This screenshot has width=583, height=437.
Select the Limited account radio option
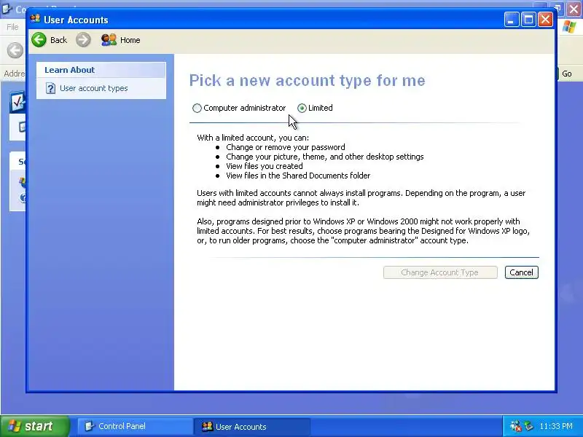pos(302,108)
